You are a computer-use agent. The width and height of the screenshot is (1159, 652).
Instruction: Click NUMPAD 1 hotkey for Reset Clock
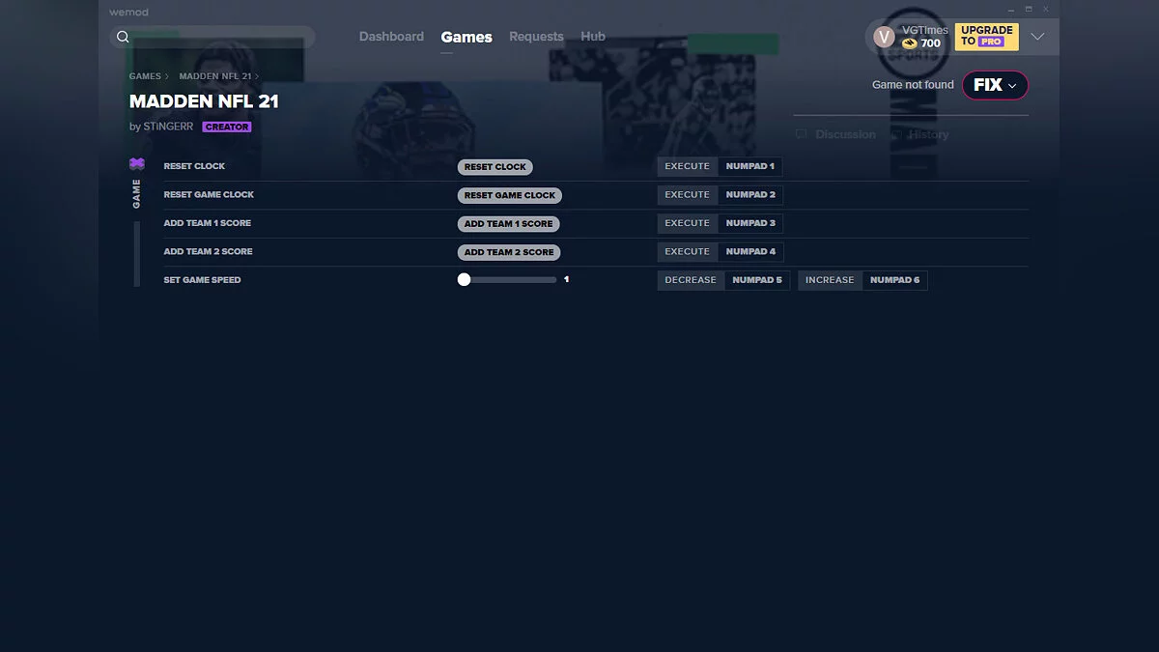coord(749,166)
